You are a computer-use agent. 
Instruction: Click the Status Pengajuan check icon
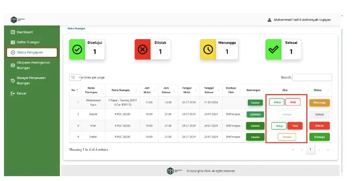coord(13,52)
